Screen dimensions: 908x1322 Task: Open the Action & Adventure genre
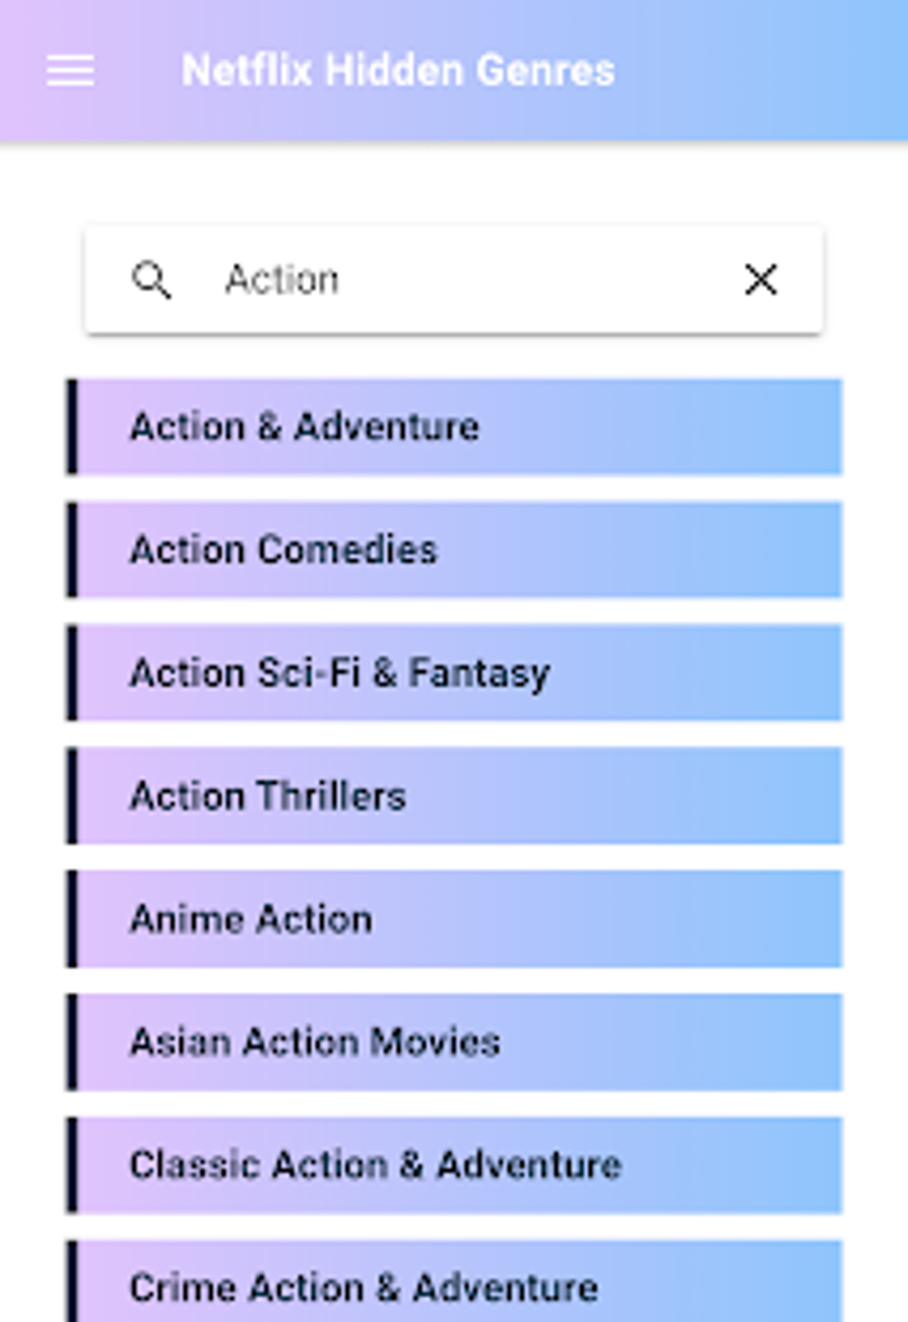[304, 427]
